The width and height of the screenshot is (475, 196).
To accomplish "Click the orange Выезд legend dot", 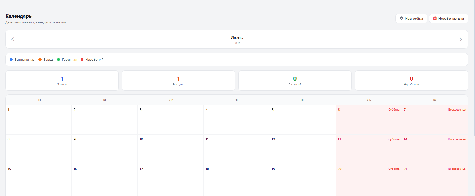I will (40, 60).
